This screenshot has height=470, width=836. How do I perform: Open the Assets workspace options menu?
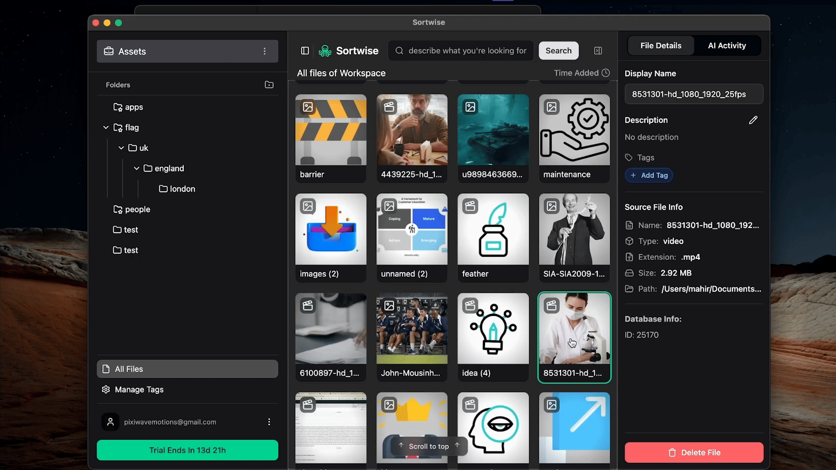pyautogui.click(x=264, y=51)
